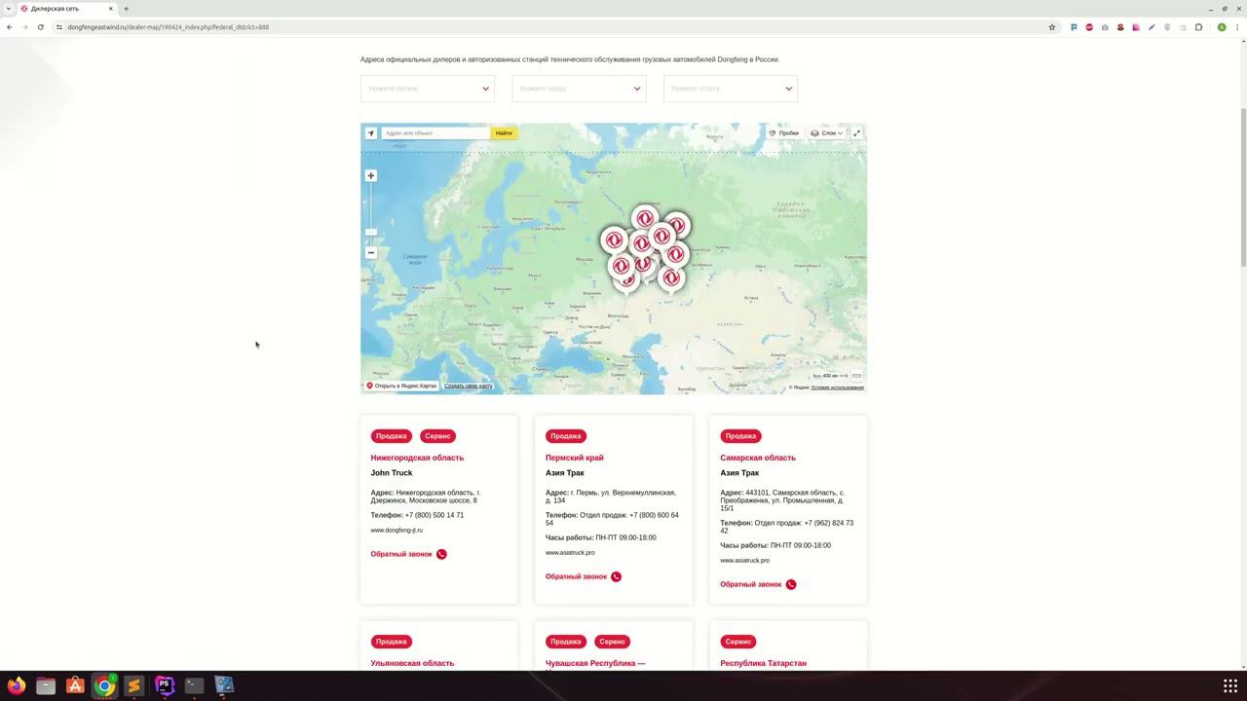Image resolution: width=1247 pixels, height=701 pixels.
Task: Open Ubuntu Software from the dock
Action: 75,685
